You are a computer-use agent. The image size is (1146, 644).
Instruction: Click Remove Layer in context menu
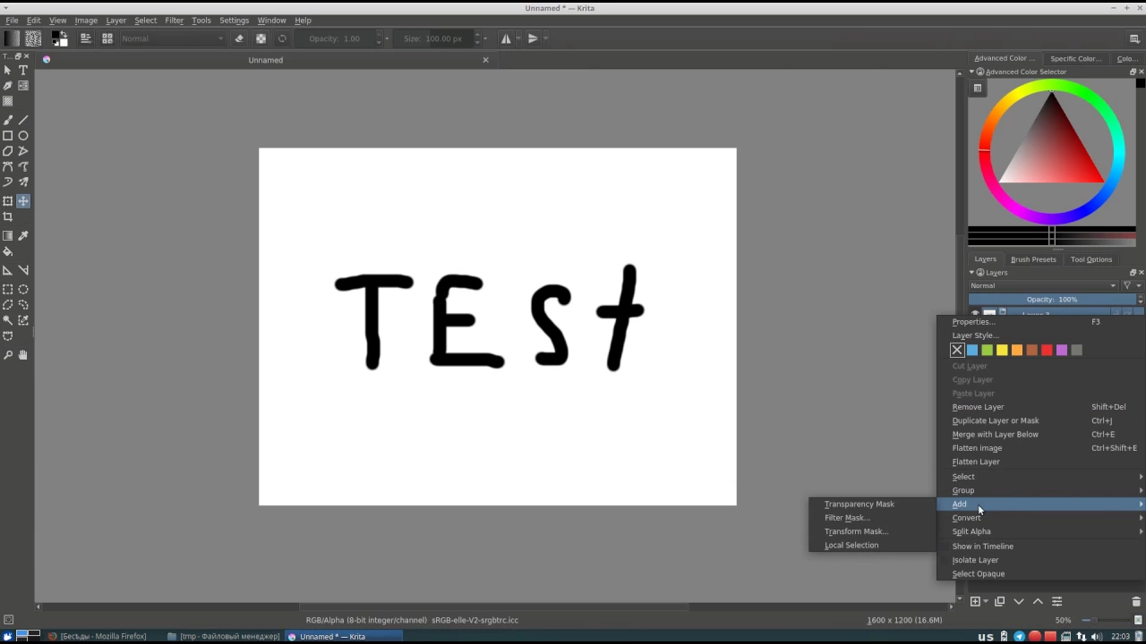point(1040,407)
